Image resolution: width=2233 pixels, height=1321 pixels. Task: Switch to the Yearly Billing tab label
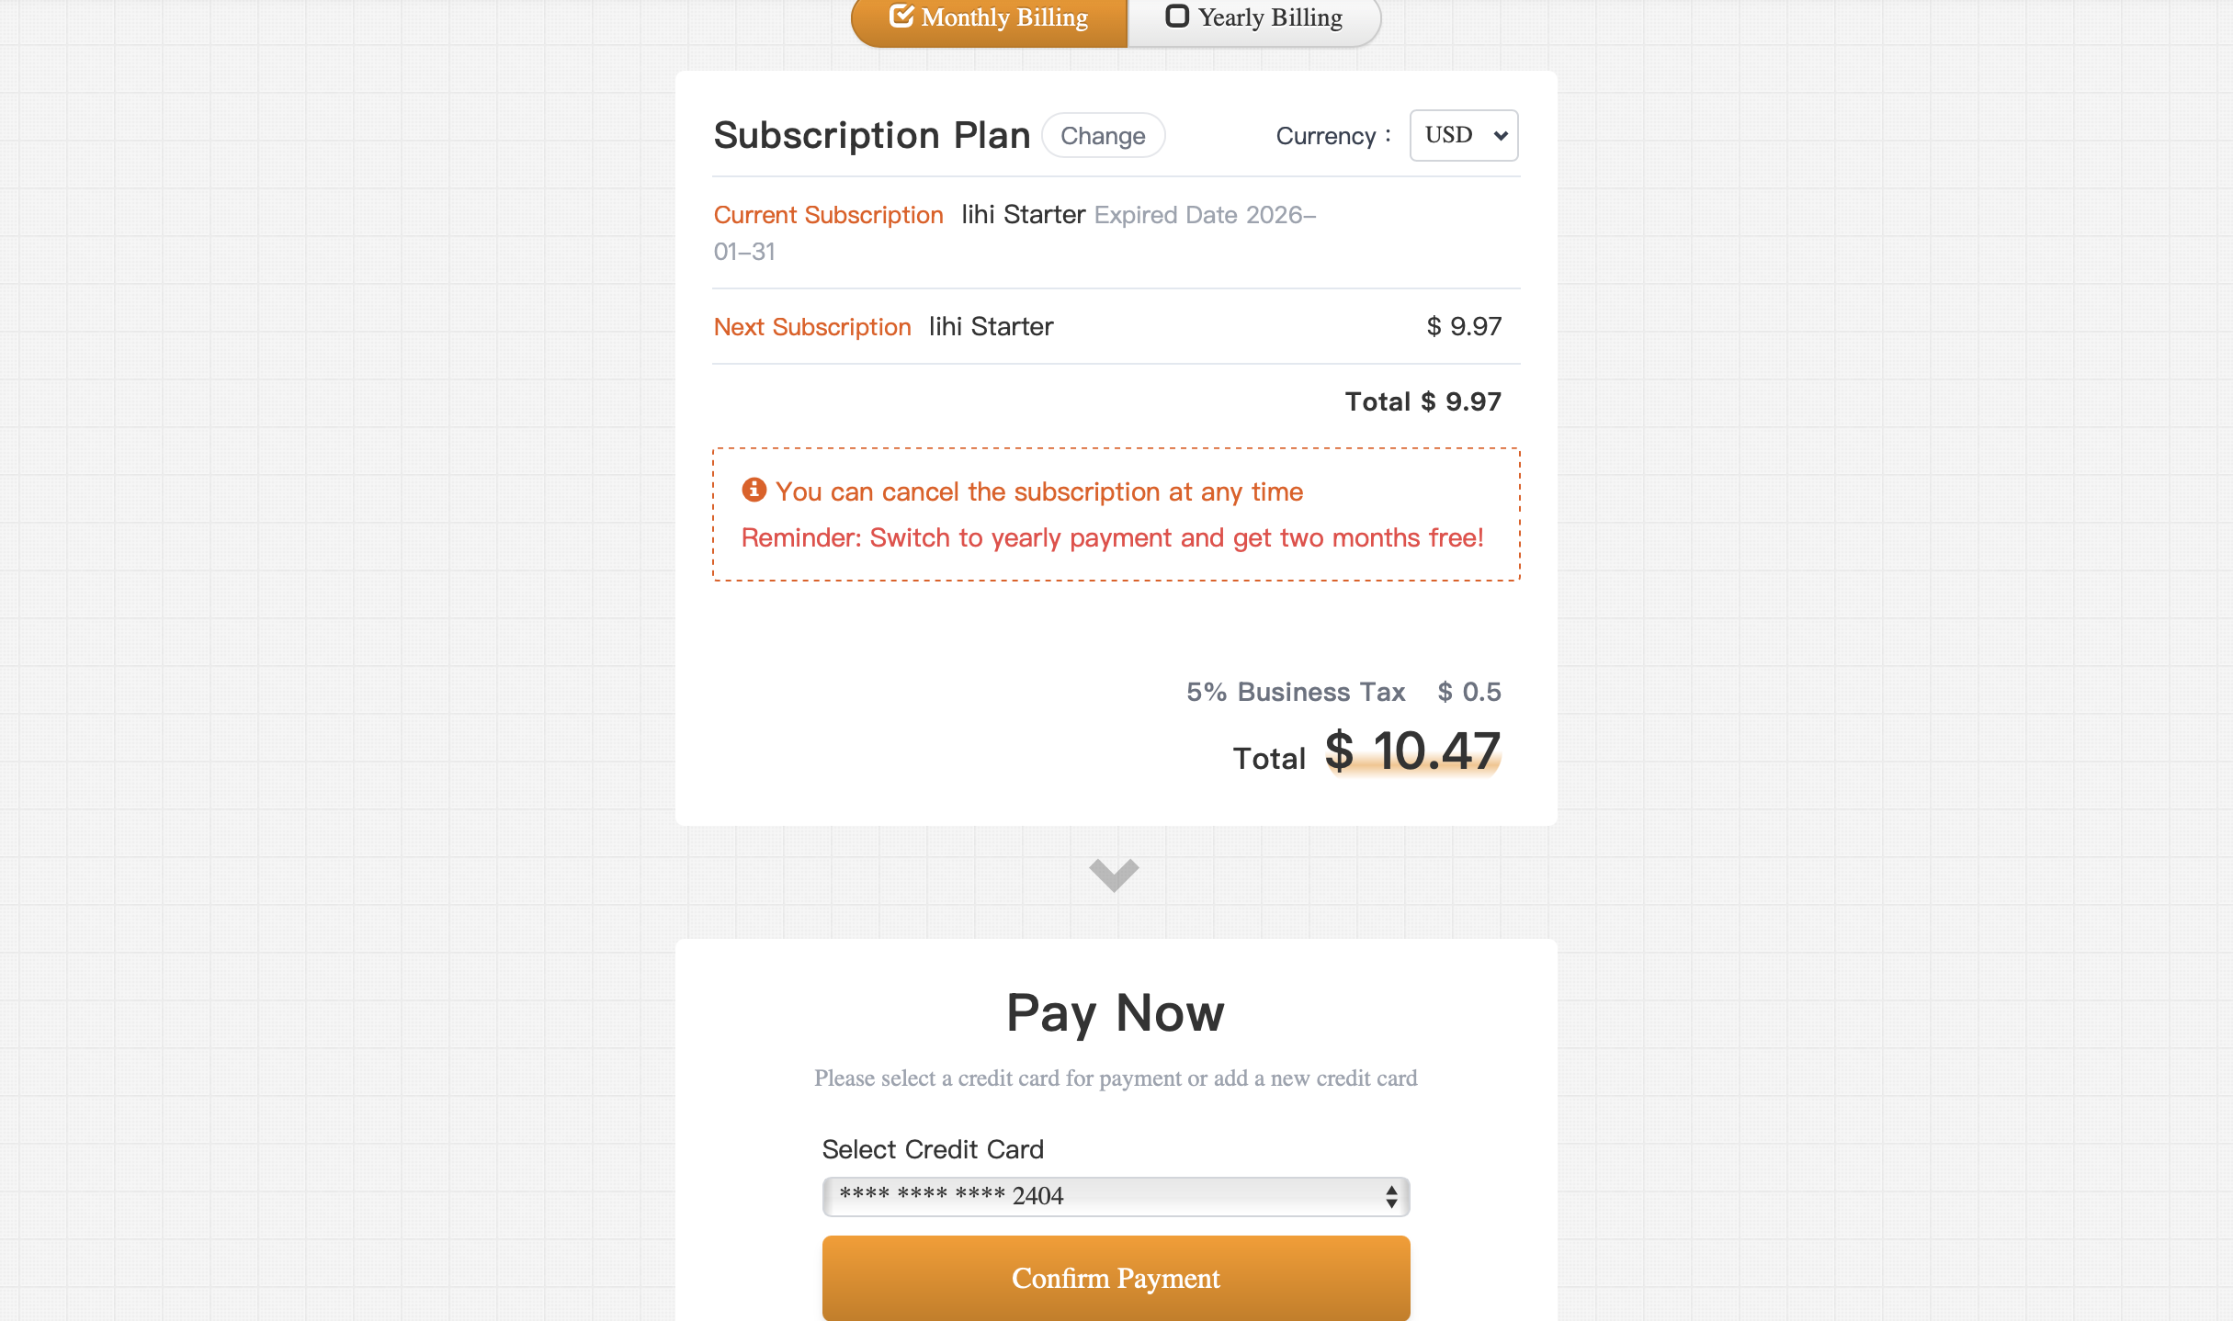tap(1270, 18)
